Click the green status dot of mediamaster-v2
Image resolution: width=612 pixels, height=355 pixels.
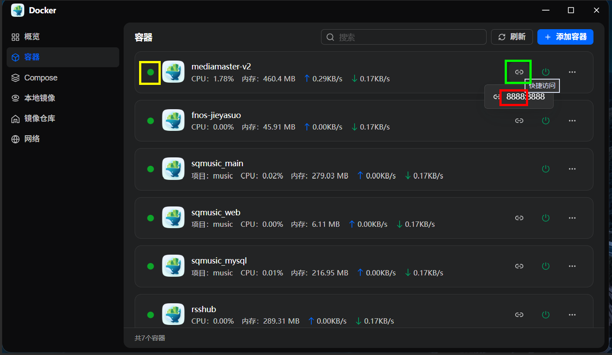(x=151, y=72)
